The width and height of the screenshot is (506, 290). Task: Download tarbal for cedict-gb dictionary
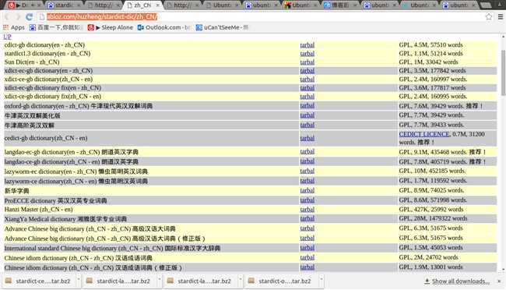click(307, 138)
